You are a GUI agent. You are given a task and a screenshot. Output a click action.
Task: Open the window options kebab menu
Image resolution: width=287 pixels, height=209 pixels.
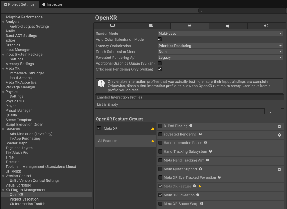pyautogui.click(x=283, y=4)
